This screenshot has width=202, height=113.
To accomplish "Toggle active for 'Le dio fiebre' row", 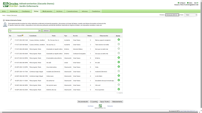I will point(119,76).
